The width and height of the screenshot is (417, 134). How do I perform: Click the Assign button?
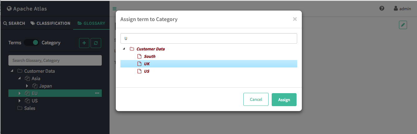pos(284,100)
